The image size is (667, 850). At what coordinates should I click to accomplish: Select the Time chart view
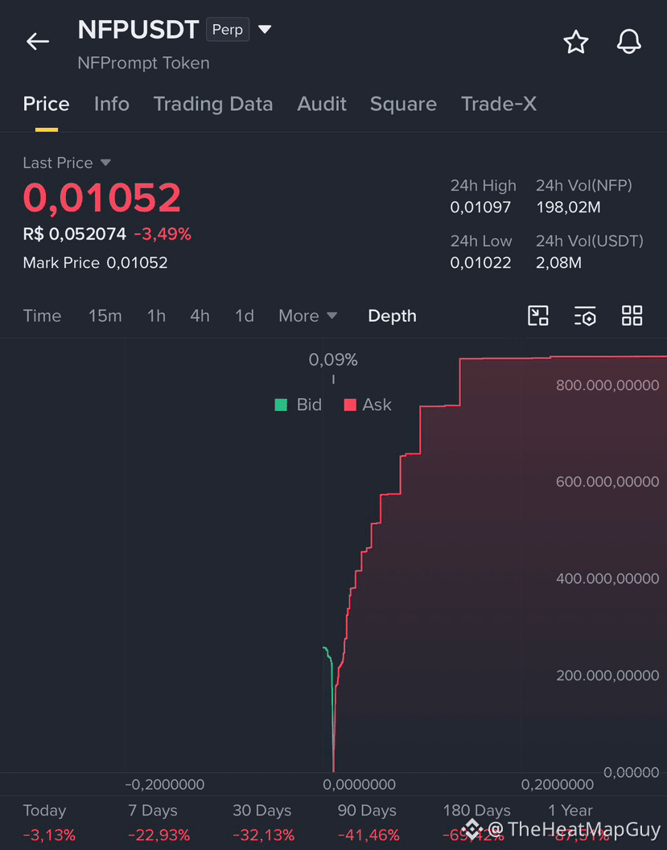click(42, 316)
